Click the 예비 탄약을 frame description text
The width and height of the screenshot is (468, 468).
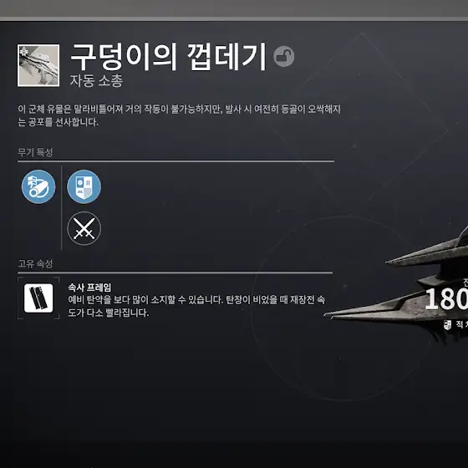tap(196, 306)
